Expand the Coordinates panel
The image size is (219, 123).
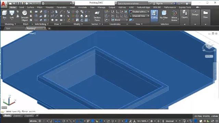point(116,24)
